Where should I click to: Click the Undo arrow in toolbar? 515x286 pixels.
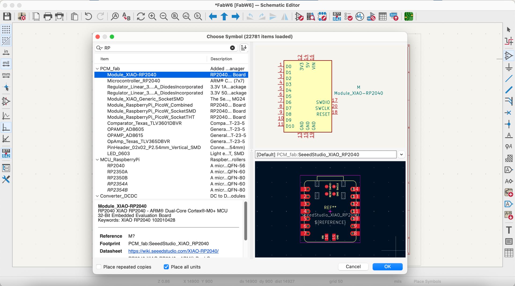88,17
